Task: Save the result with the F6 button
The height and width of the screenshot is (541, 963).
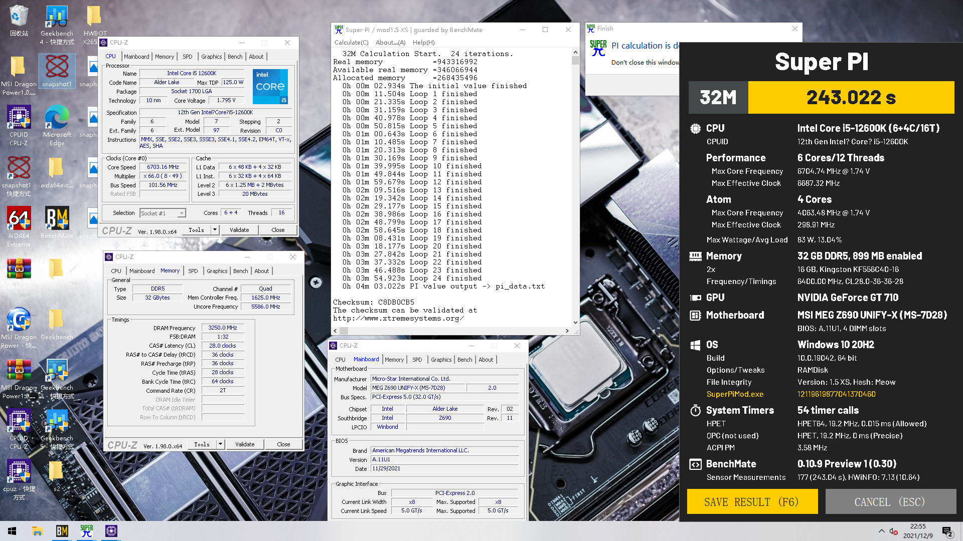Action: pyautogui.click(x=752, y=501)
